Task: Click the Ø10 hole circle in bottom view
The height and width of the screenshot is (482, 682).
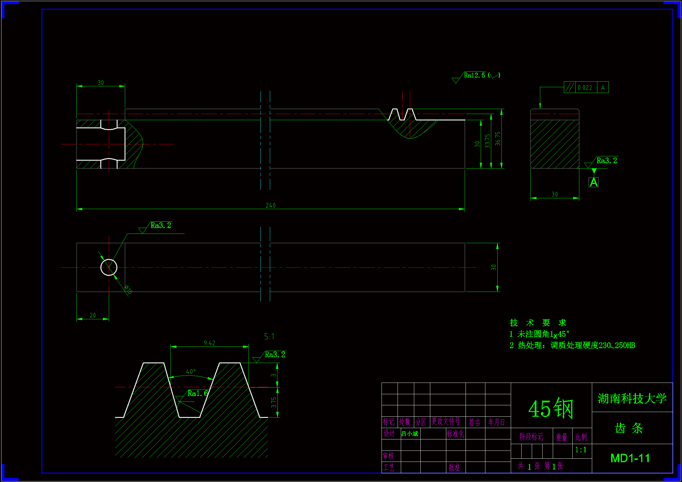Action: pos(109,268)
